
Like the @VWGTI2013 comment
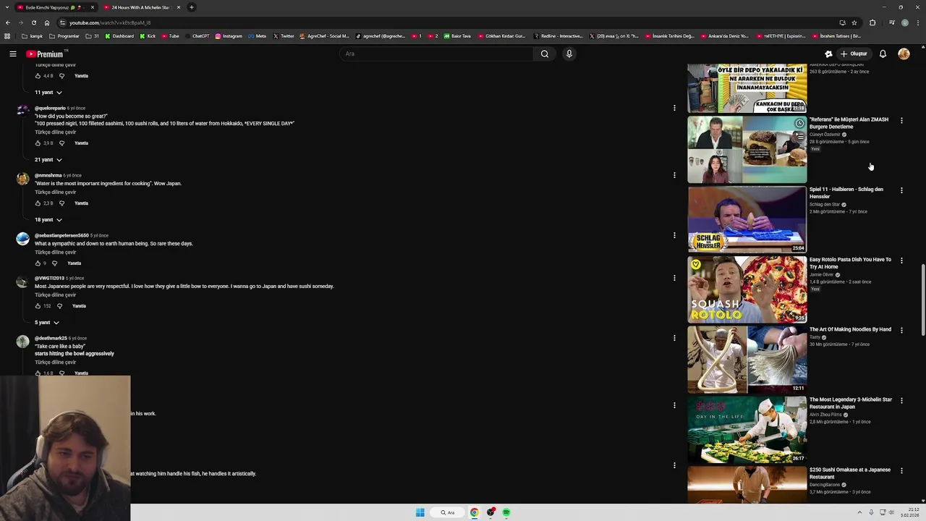38,306
